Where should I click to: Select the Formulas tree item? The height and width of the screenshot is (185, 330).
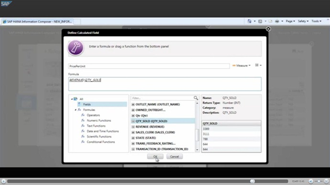coord(89,110)
